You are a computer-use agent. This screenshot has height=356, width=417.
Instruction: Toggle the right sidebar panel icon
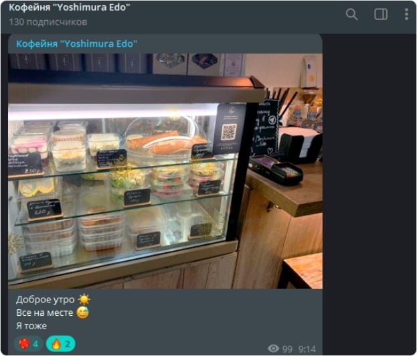coord(381,14)
